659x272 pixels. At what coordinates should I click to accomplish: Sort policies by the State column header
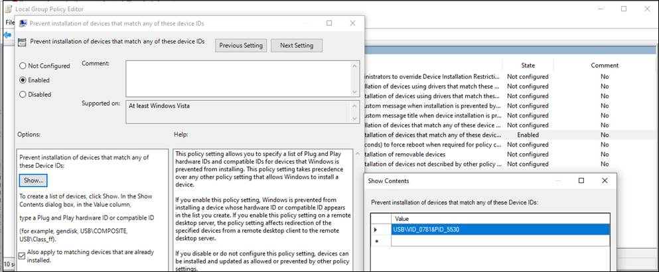point(528,65)
